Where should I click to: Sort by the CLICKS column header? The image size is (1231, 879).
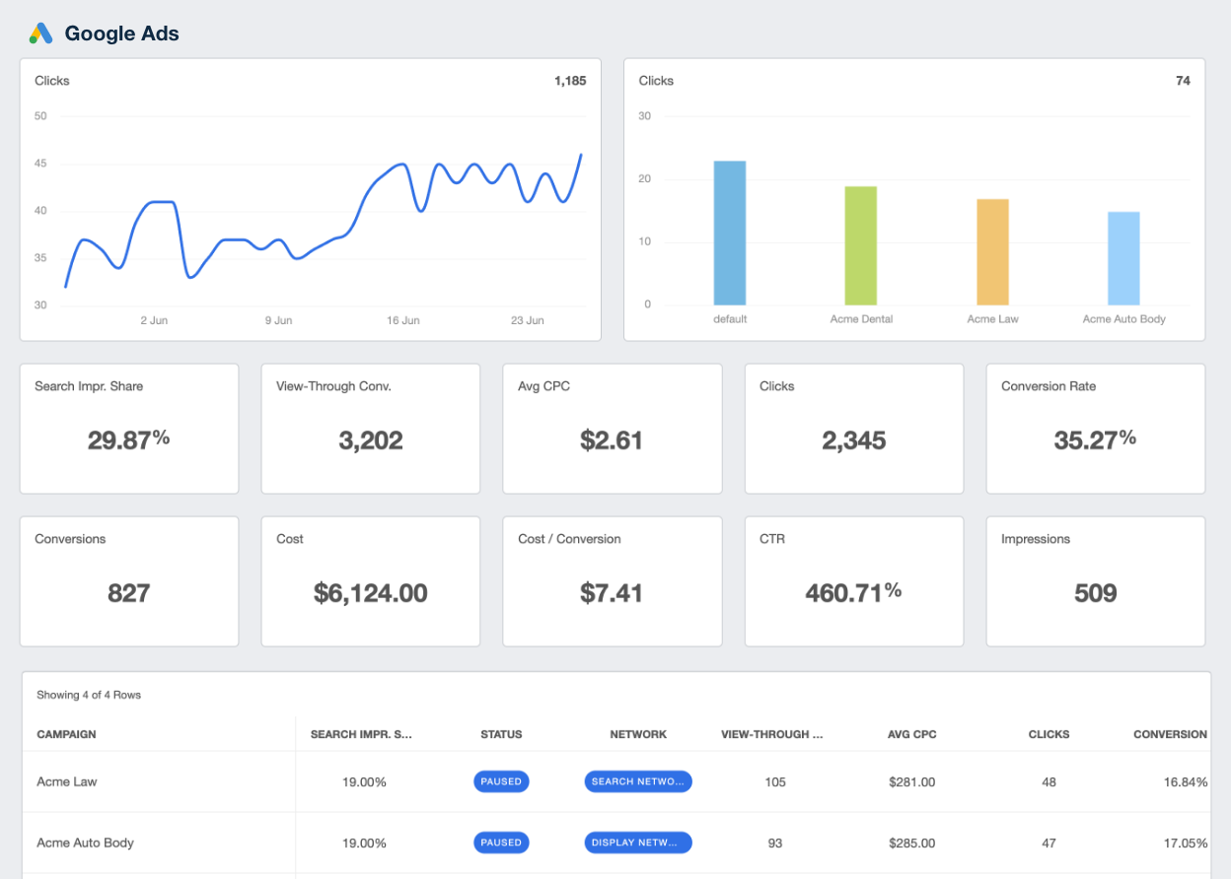[x=1049, y=734]
